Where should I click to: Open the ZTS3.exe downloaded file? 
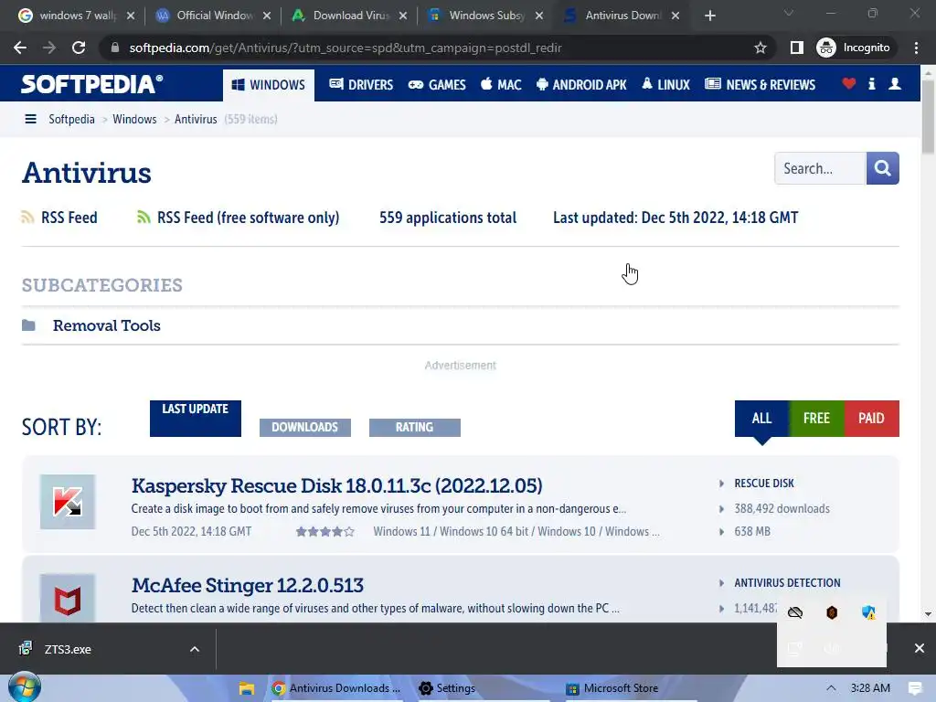pyautogui.click(x=68, y=650)
